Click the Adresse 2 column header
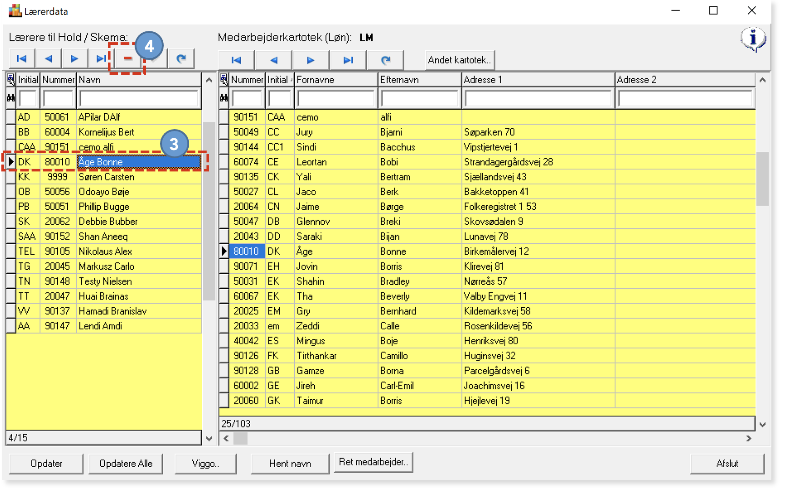 [685, 80]
